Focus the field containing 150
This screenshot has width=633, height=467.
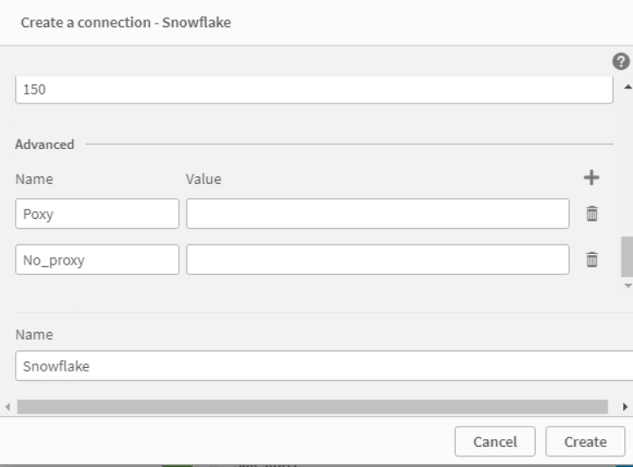pos(314,90)
